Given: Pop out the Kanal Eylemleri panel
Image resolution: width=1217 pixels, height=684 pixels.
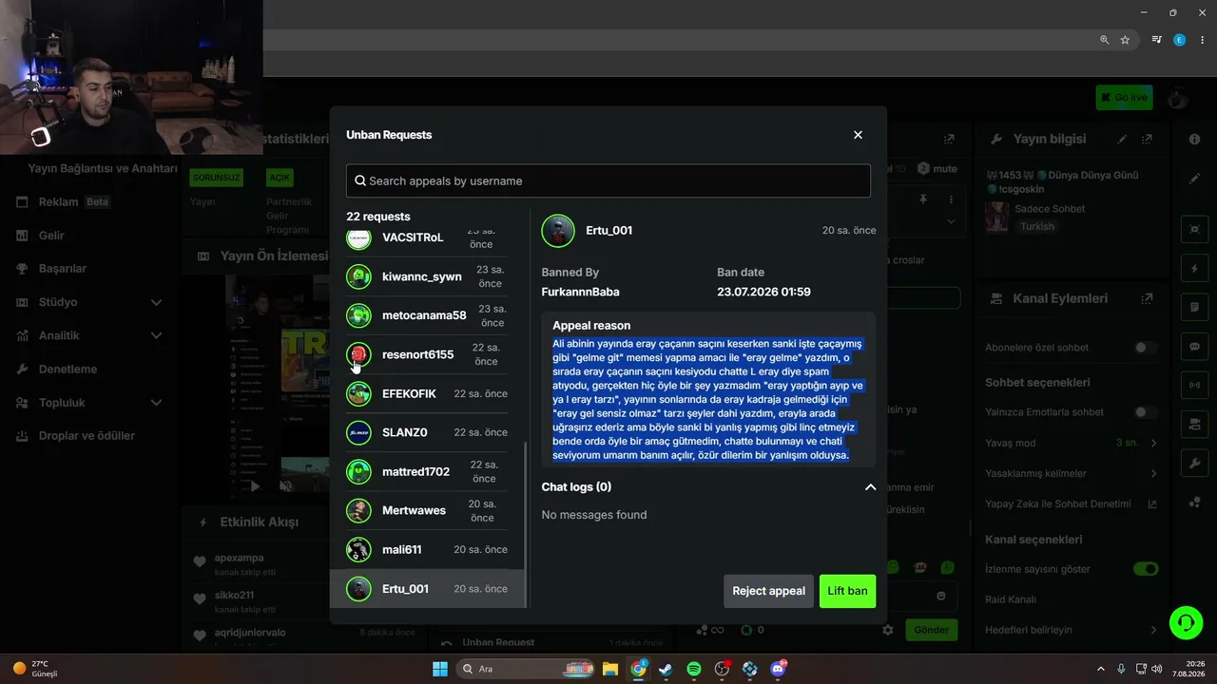Looking at the screenshot, I should click(1148, 298).
